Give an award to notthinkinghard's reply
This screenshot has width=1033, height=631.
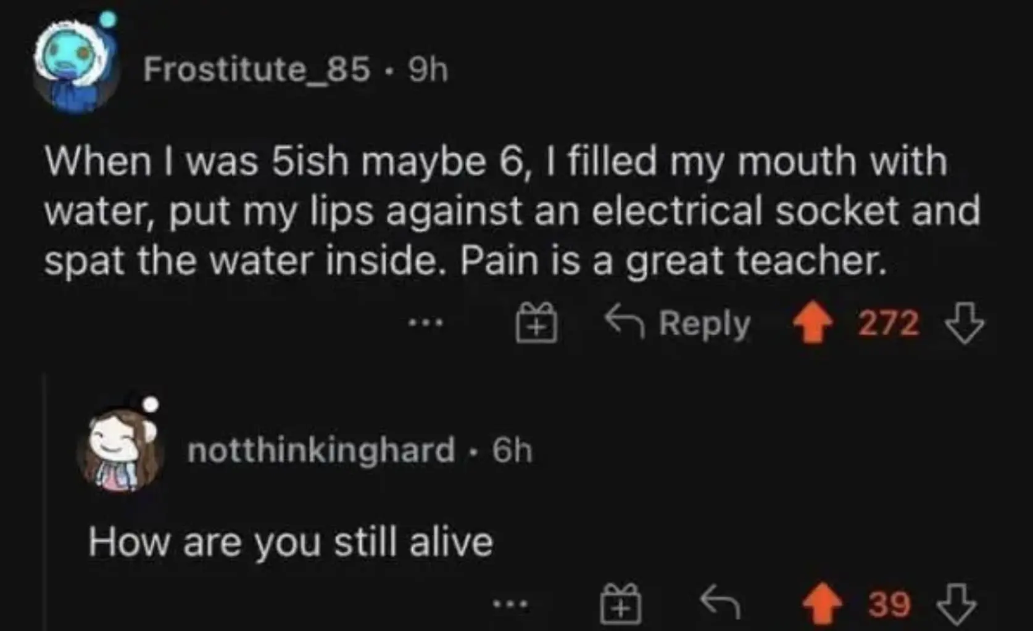pyautogui.click(x=621, y=604)
